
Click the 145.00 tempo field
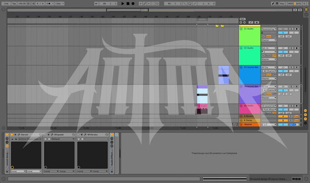tap(22, 4)
